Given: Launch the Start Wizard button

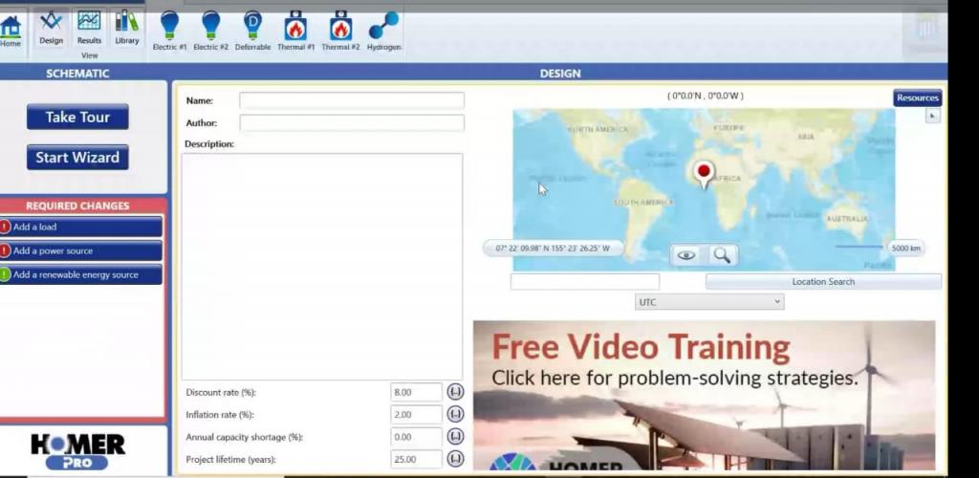Looking at the screenshot, I should pos(77,158).
